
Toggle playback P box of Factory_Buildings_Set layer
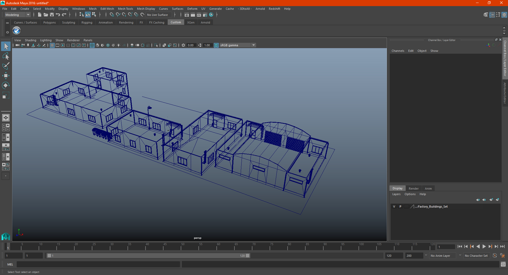pos(400,207)
